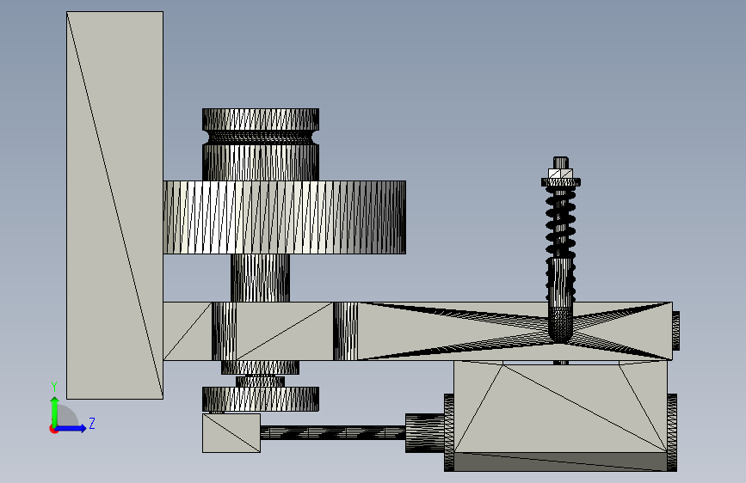Screen dimensions: 746x483
Task: Select the grooved knurled knob above the gear
Action: point(260,144)
